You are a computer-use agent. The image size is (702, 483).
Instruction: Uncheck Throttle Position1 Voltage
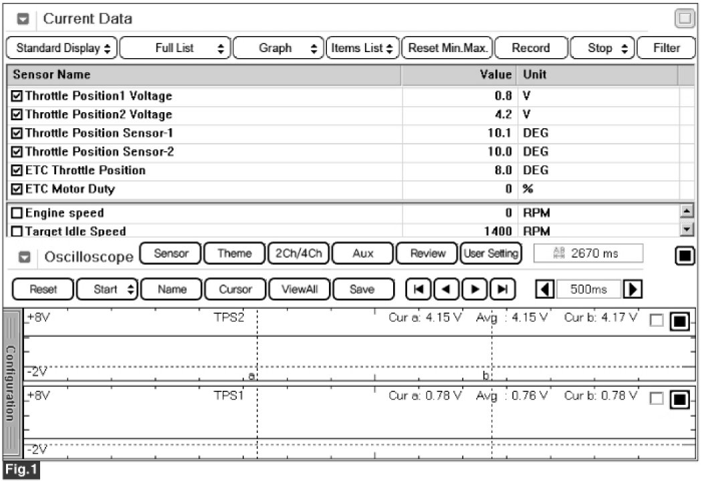pos(17,96)
